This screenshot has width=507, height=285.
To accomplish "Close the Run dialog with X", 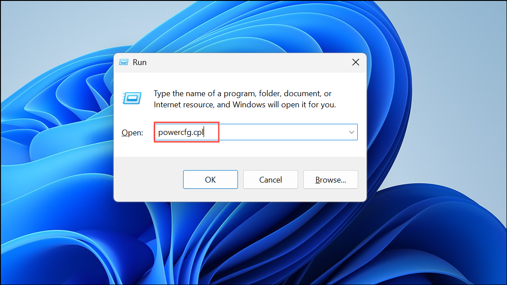I will 356,62.
